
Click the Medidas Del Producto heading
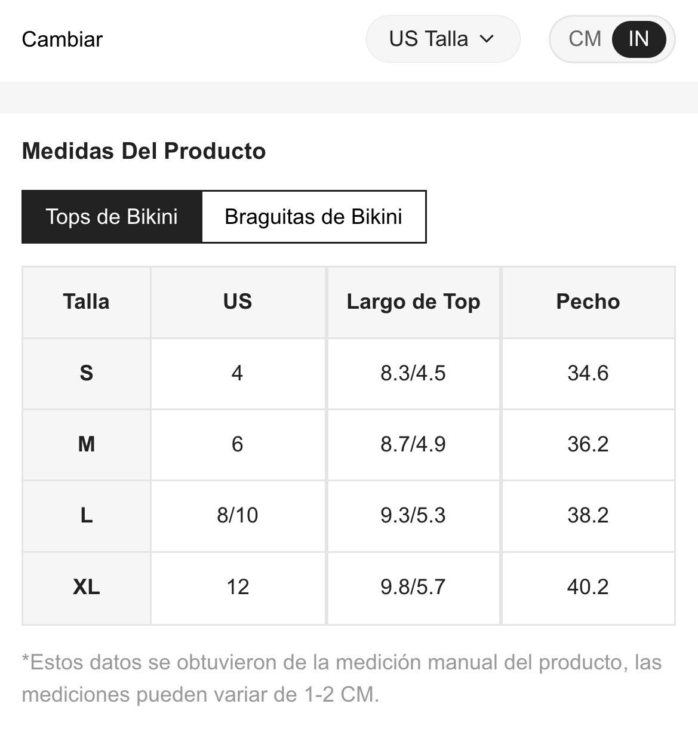coord(144,151)
